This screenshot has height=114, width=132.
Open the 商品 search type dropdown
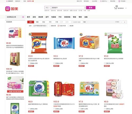pos(48,8)
